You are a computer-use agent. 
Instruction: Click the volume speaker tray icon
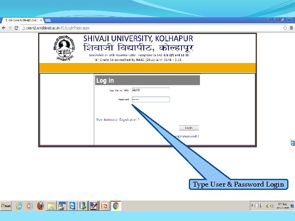[272, 206]
